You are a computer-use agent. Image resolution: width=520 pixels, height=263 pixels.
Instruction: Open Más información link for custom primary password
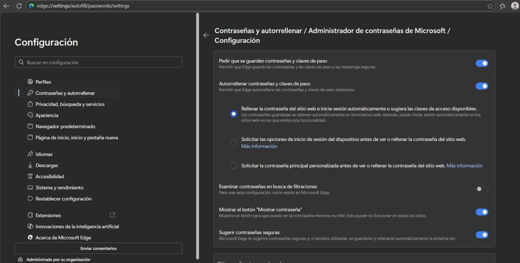click(x=464, y=166)
